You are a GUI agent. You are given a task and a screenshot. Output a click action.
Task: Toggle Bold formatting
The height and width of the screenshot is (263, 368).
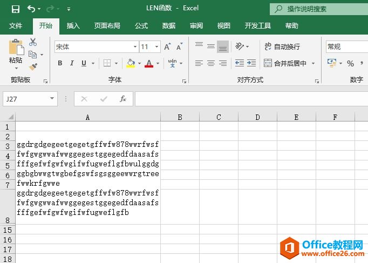tap(60, 63)
